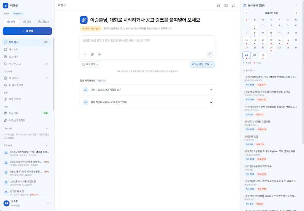Go to previous month in calendar
This screenshot has height=211, width=304.
(x=246, y=13)
